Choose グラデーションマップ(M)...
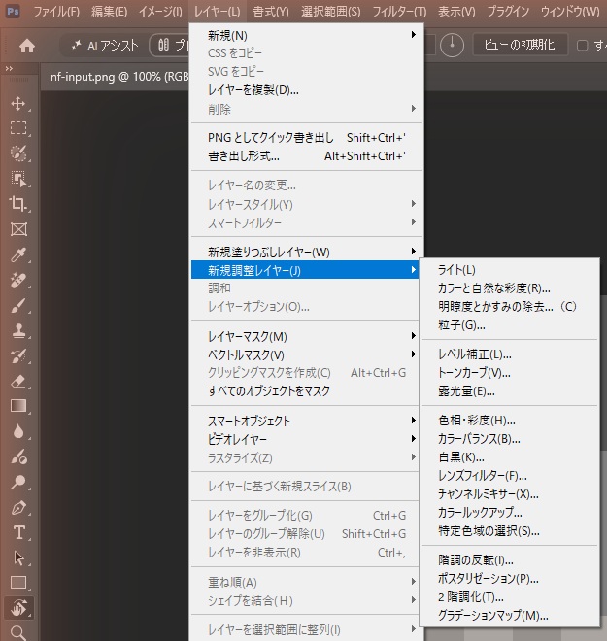607x641 pixels. pyautogui.click(x=509, y=615)
